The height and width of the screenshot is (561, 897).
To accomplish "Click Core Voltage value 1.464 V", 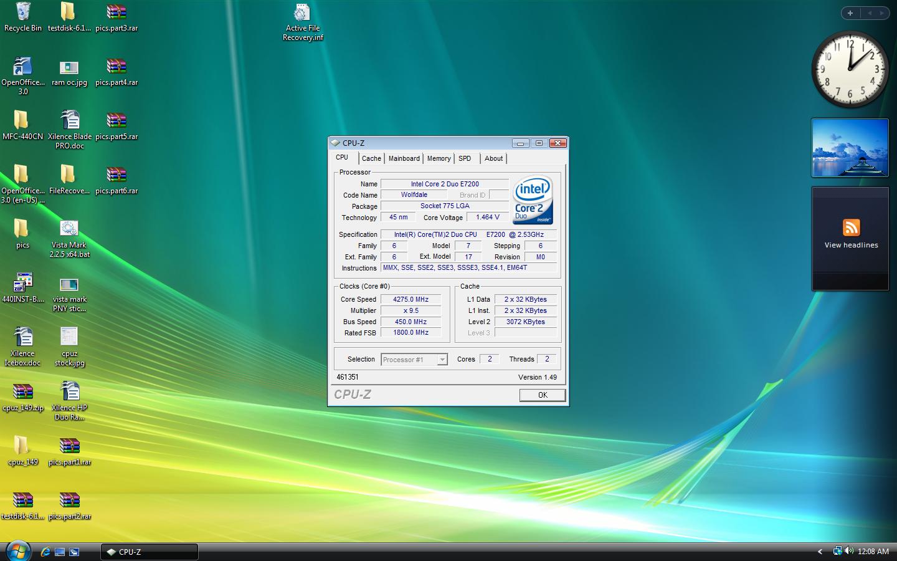I will click(488, 218).
